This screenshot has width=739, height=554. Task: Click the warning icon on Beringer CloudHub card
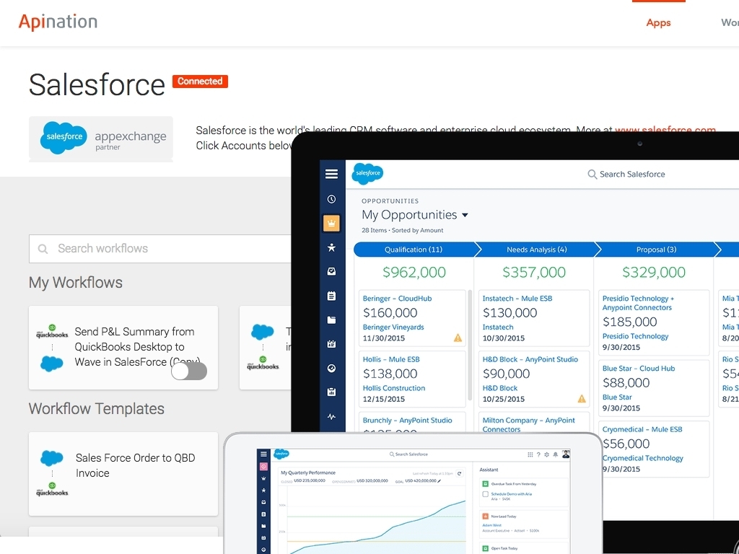pos(458,338)
